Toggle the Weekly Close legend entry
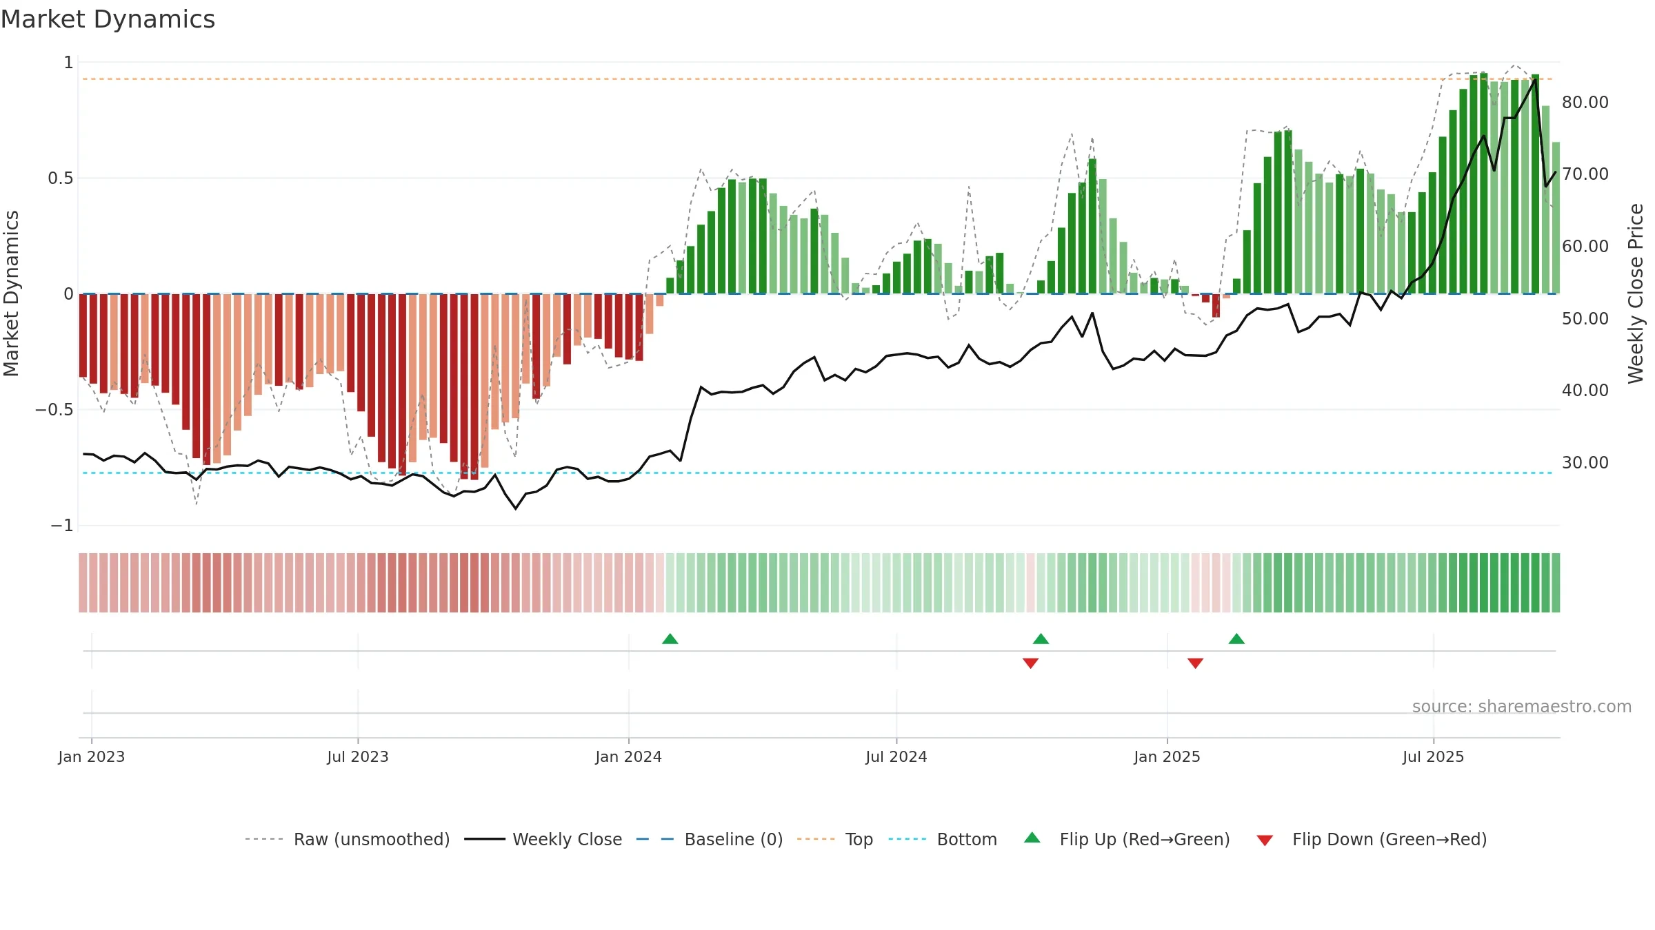This screenshot has width=1655, height=930. 543,839
